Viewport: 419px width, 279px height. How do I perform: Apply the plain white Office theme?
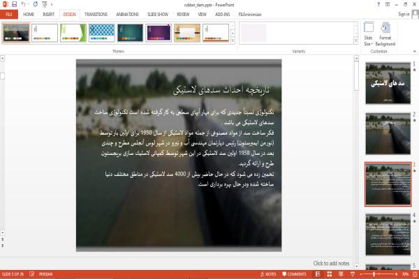(x=45, y=33)
